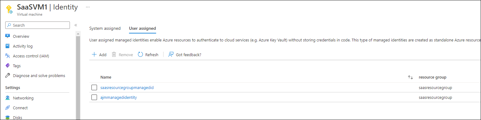
Task: Open the Overview sidebar icon
Action: pyautogui.click(x=8, y=36)
